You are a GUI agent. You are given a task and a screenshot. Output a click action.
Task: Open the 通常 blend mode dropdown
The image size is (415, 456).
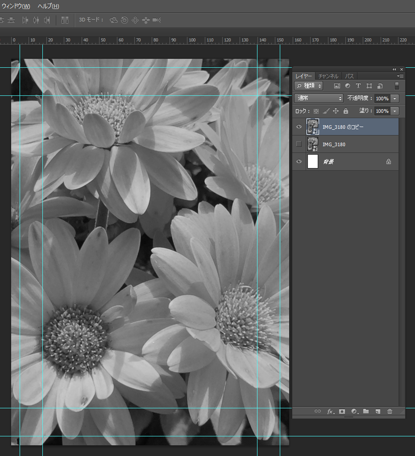pos(319,98)
